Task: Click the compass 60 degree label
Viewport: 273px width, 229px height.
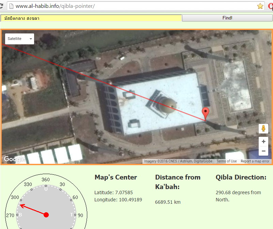Action: 75,197
